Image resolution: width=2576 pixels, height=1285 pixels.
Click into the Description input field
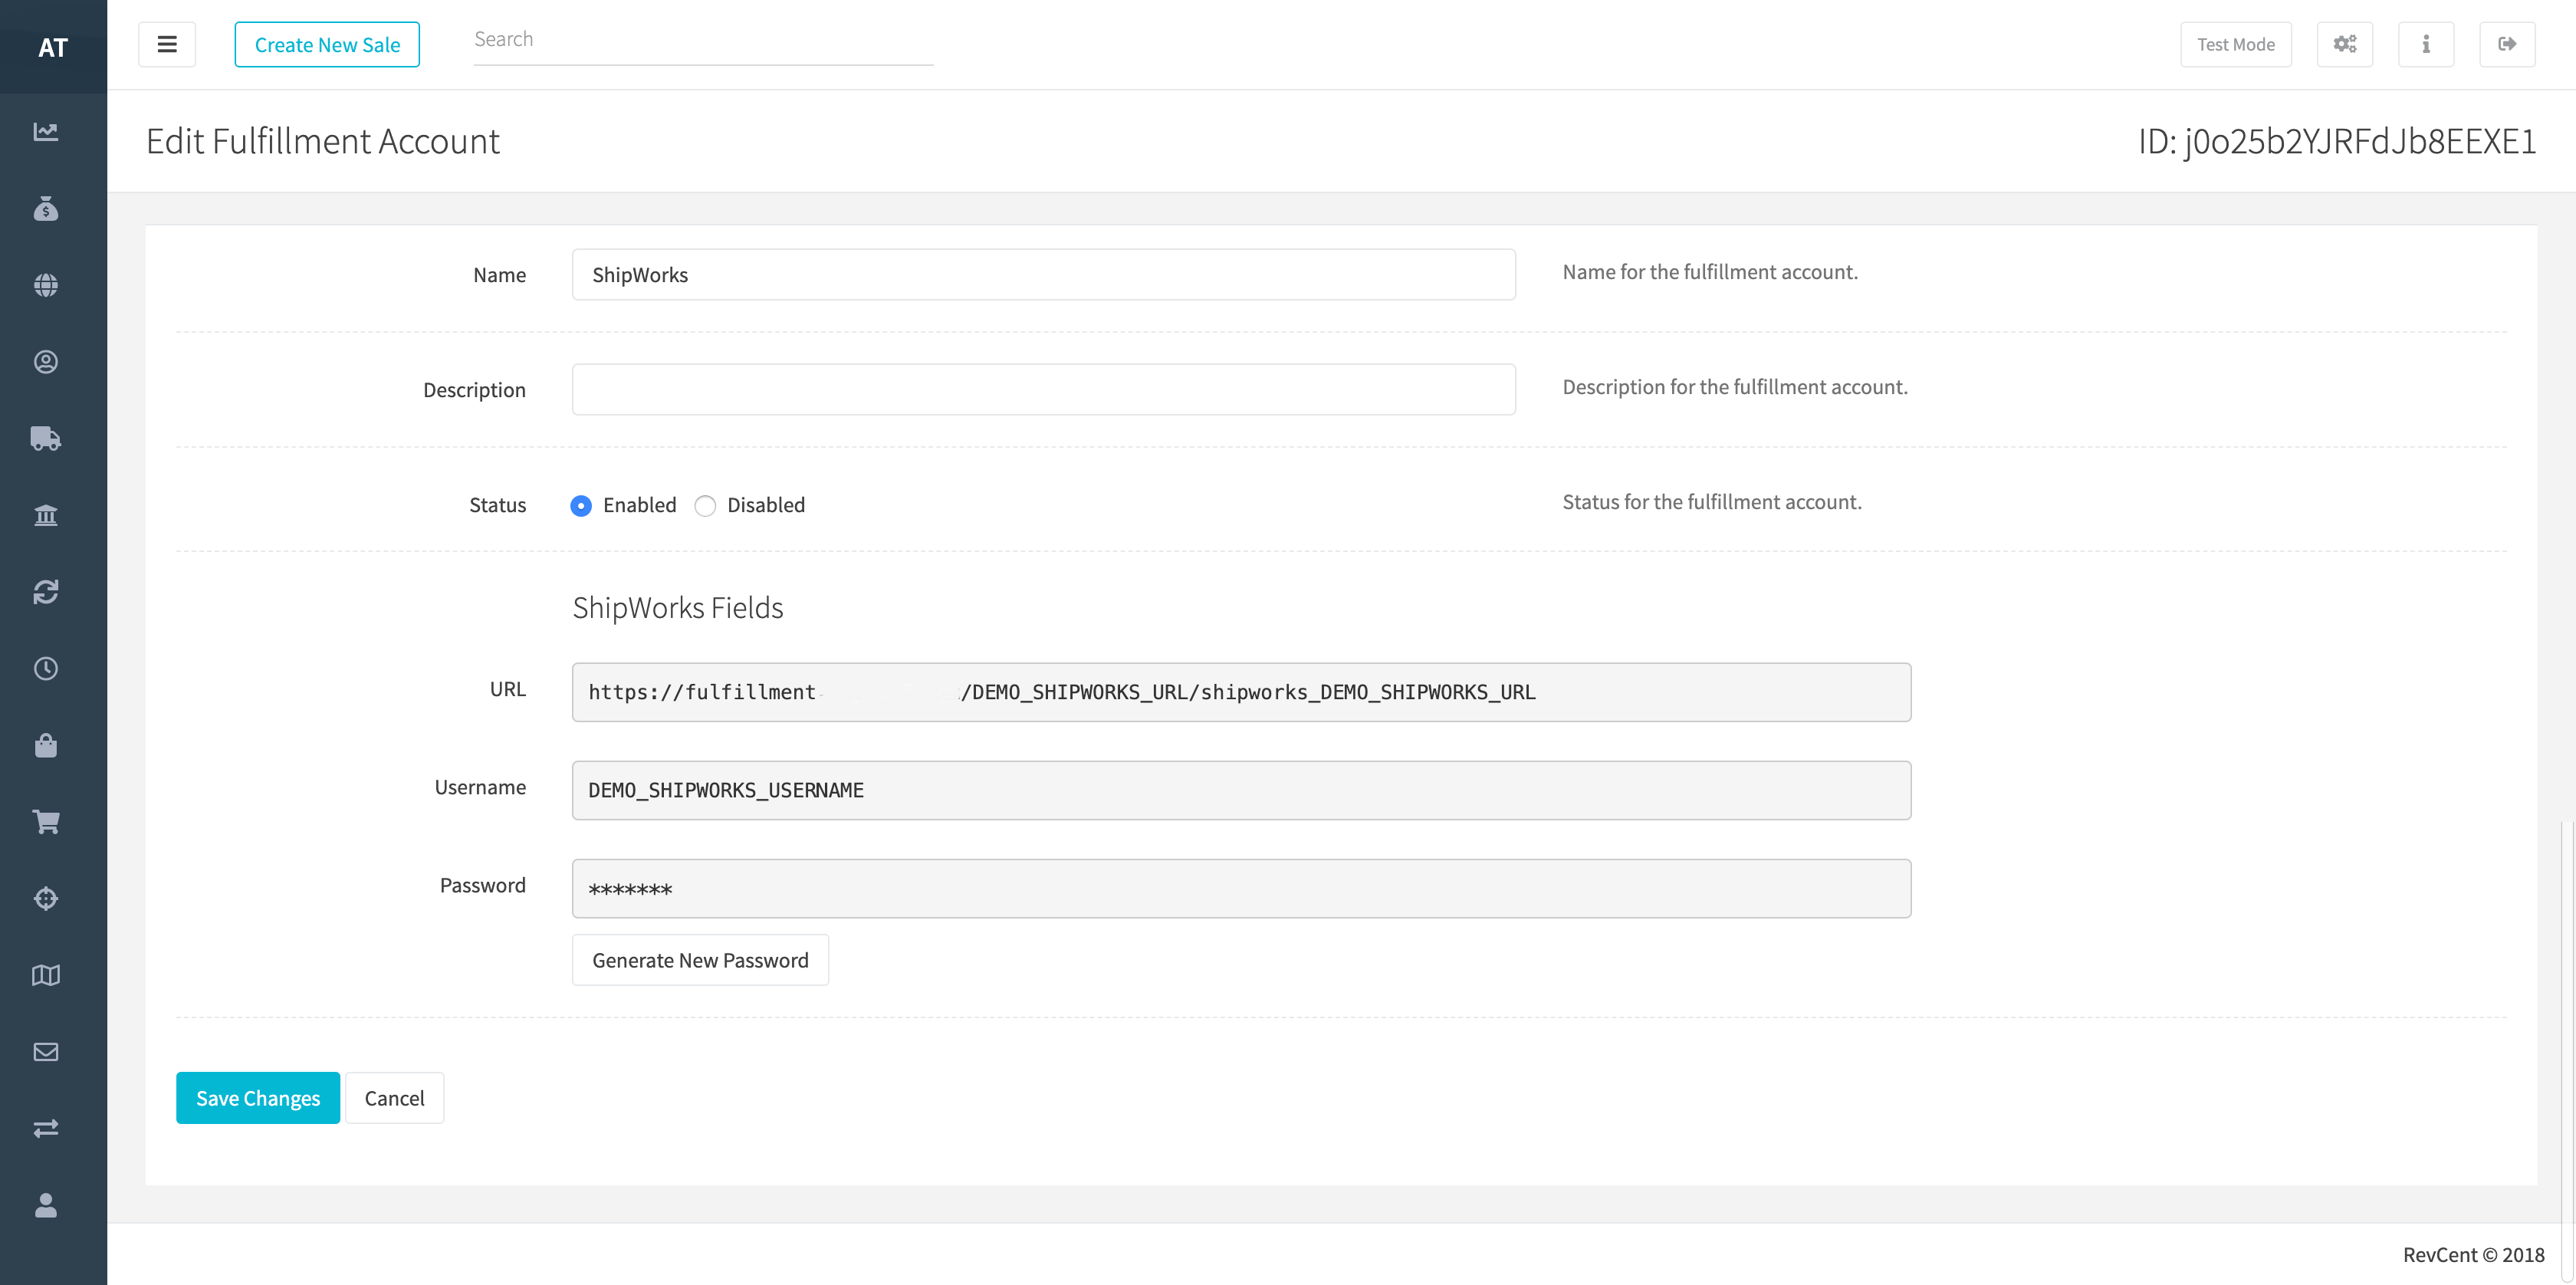pyautogui.click(x=1043, y=389)
